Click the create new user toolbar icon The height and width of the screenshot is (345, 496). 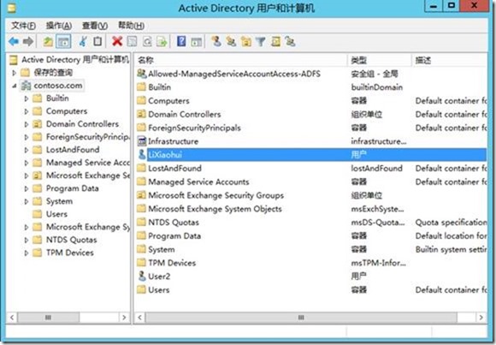coord(216,41)
